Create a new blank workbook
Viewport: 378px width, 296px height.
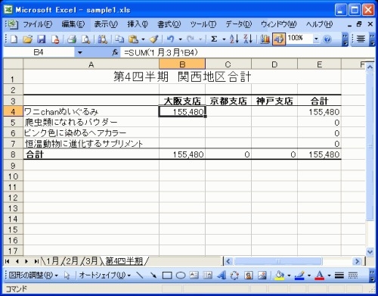(x=14, y=39)
